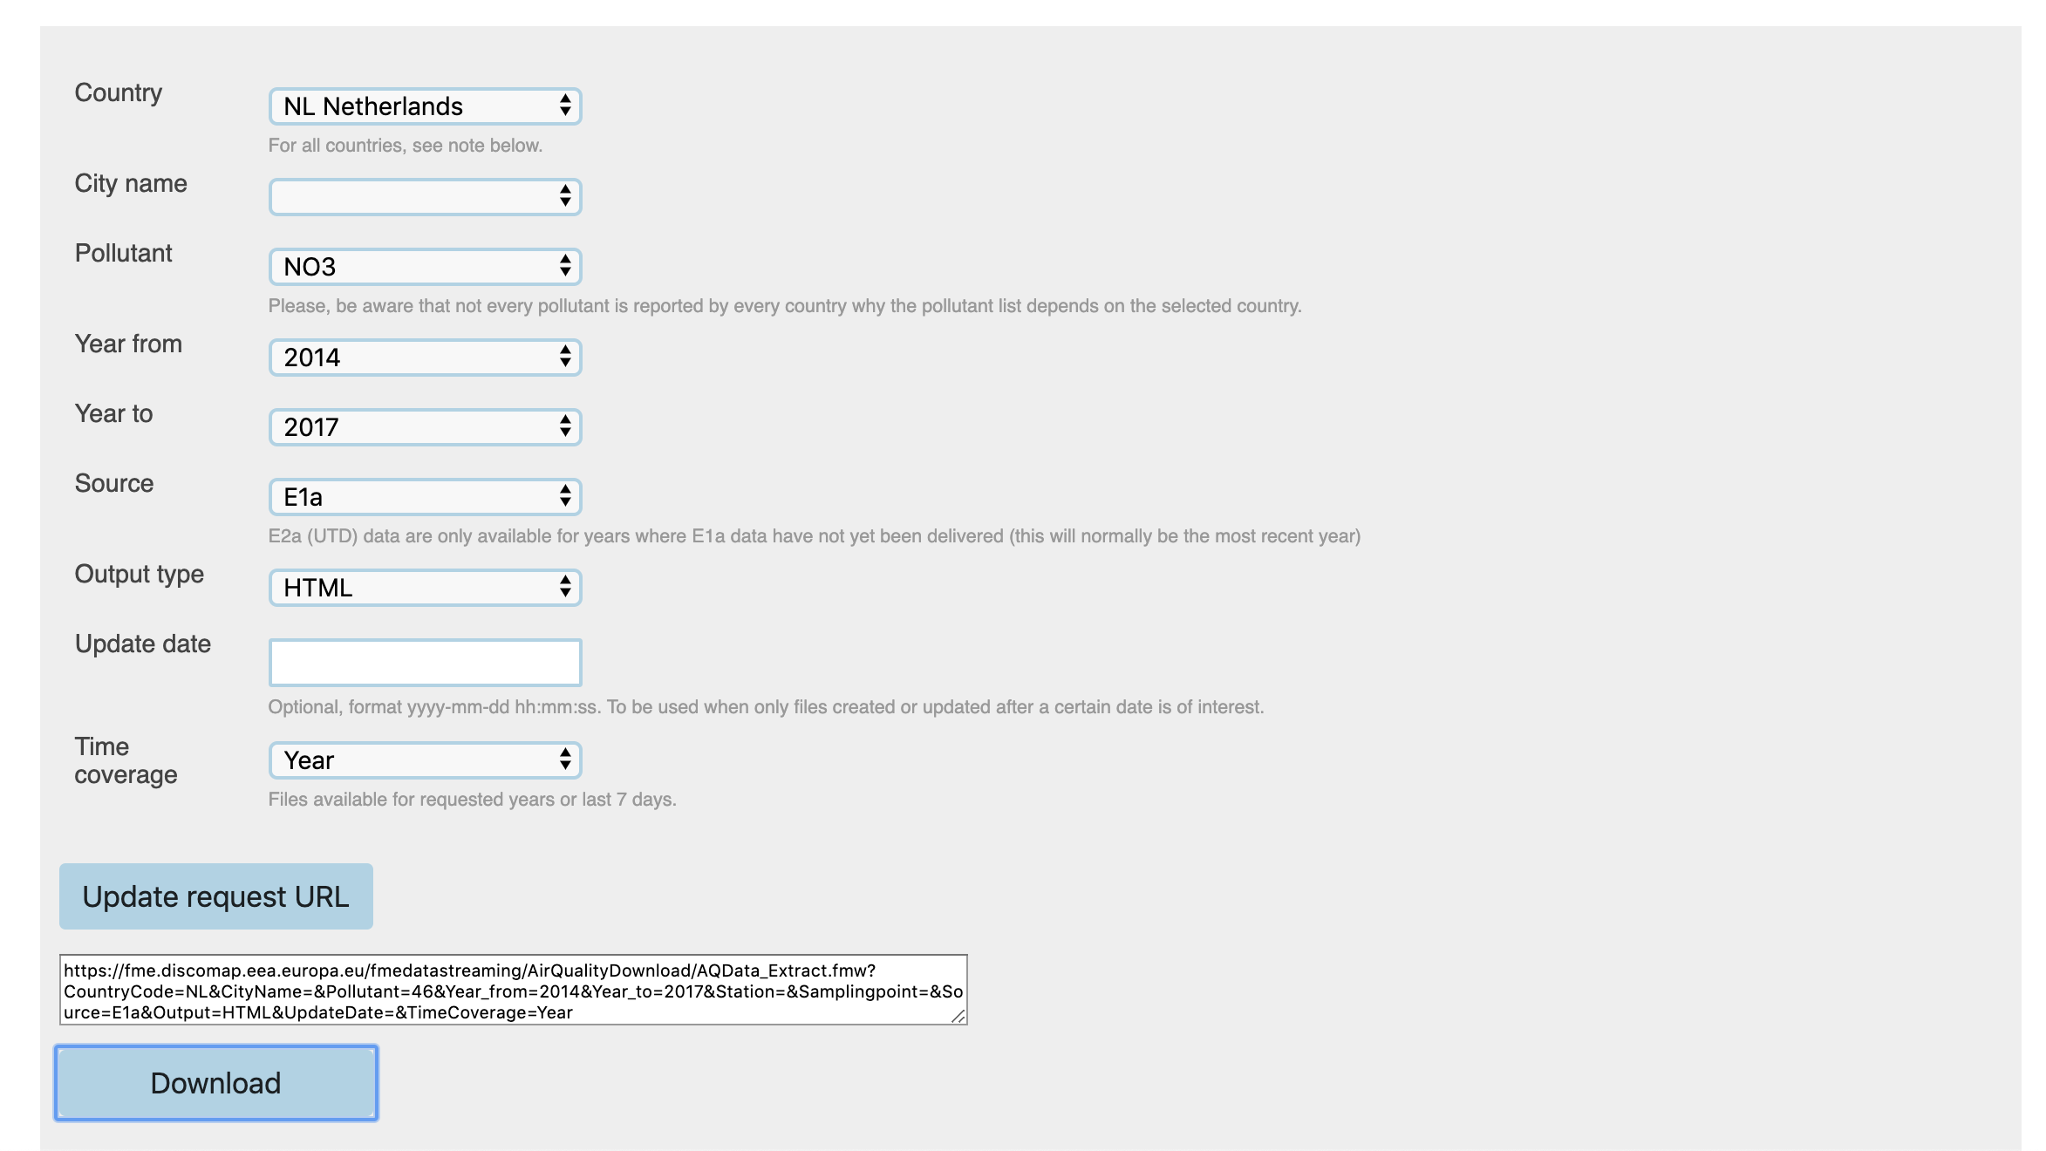Open the Output type HTML selector

pos(425,588)
